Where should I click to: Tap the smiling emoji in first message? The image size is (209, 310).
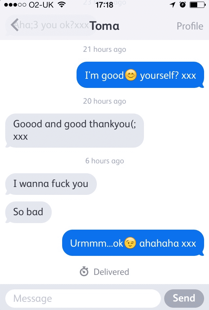tap(131, 75)
